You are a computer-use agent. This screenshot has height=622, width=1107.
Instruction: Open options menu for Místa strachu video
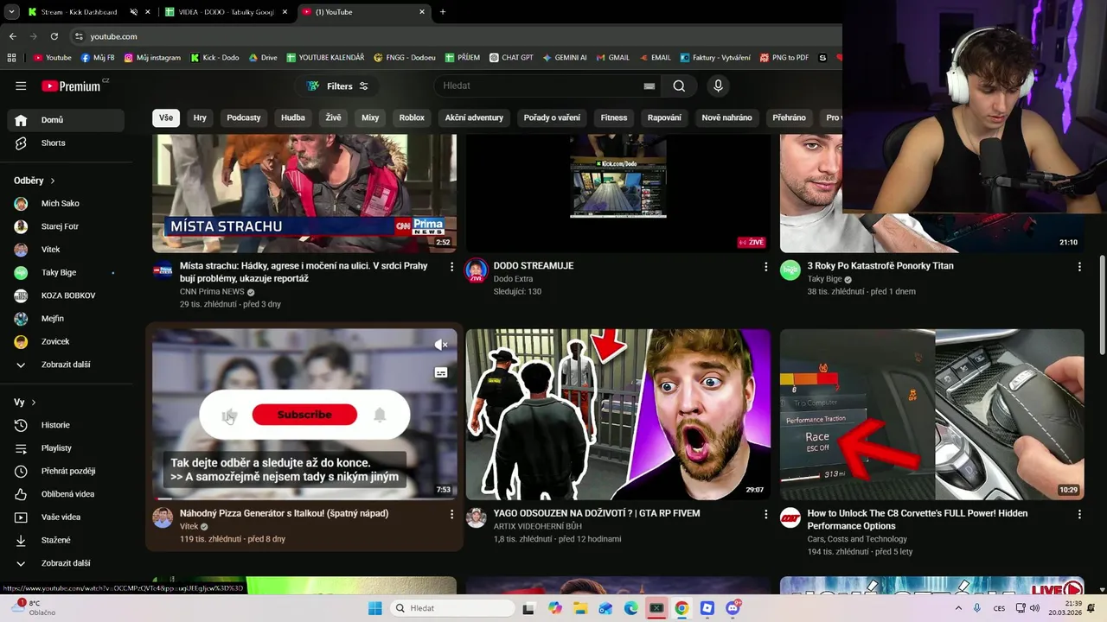[451, 267]
